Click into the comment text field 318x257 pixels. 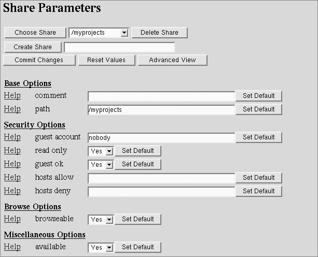tap(161, 96)
